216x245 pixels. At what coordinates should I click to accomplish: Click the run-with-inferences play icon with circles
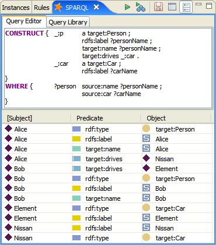[141, 7]
